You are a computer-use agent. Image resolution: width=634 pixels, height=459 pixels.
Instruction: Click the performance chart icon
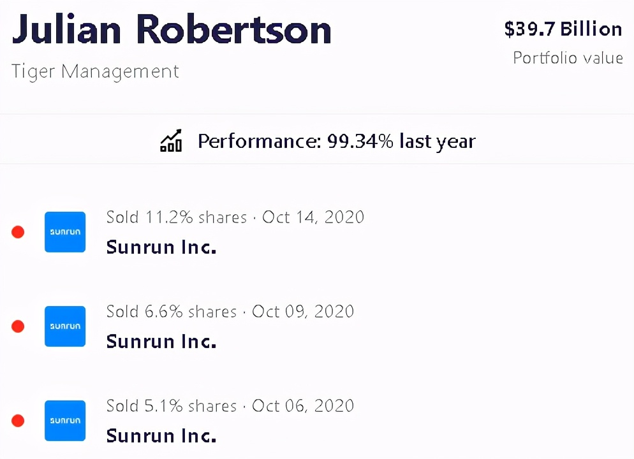click(x=171, y=141)
